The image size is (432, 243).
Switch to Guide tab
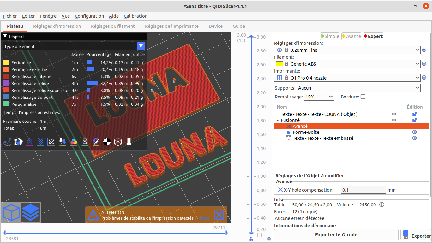tap(239, 26)
